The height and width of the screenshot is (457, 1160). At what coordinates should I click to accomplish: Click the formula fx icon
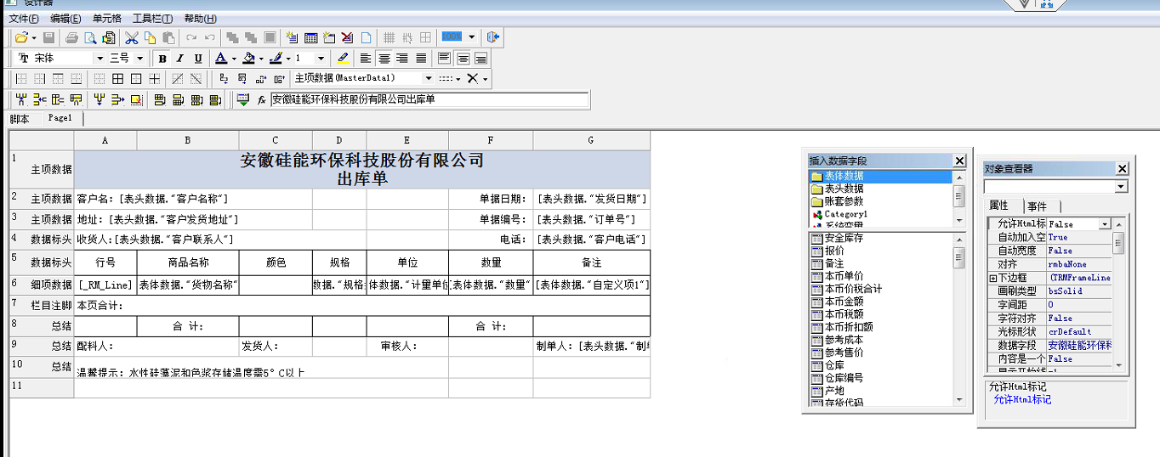(261, 100)
